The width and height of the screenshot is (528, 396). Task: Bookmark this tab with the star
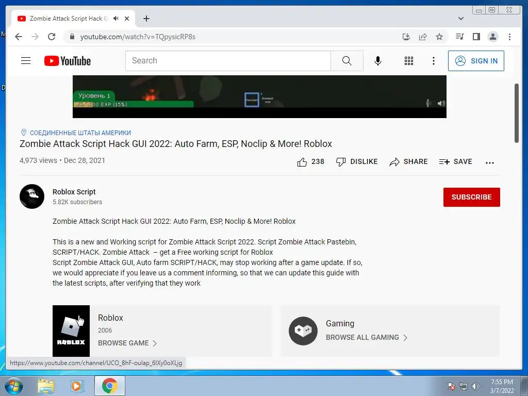439,37
